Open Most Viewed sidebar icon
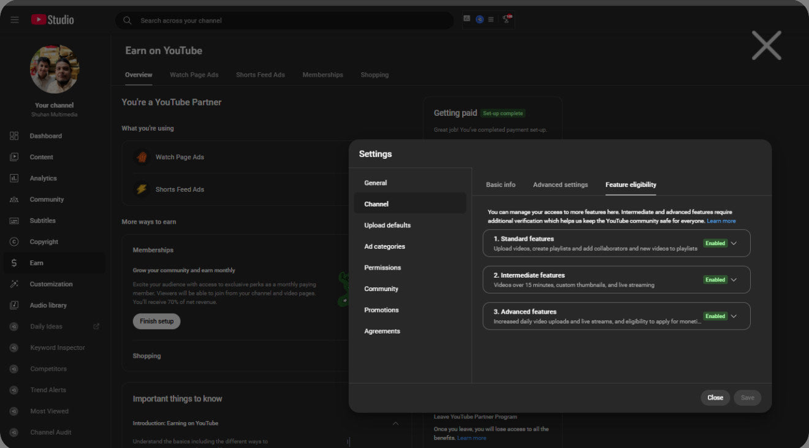This screenshot has width=809, height=448. tap(14, 411)
